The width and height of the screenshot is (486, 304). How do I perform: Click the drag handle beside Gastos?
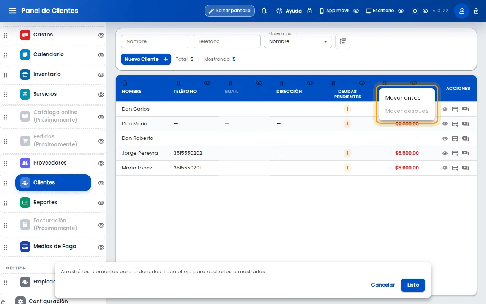[x=5, y=35]
